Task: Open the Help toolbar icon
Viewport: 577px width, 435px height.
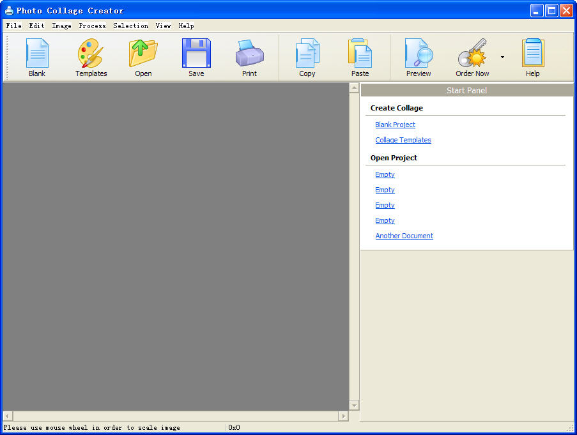Action: click(532, 54)
